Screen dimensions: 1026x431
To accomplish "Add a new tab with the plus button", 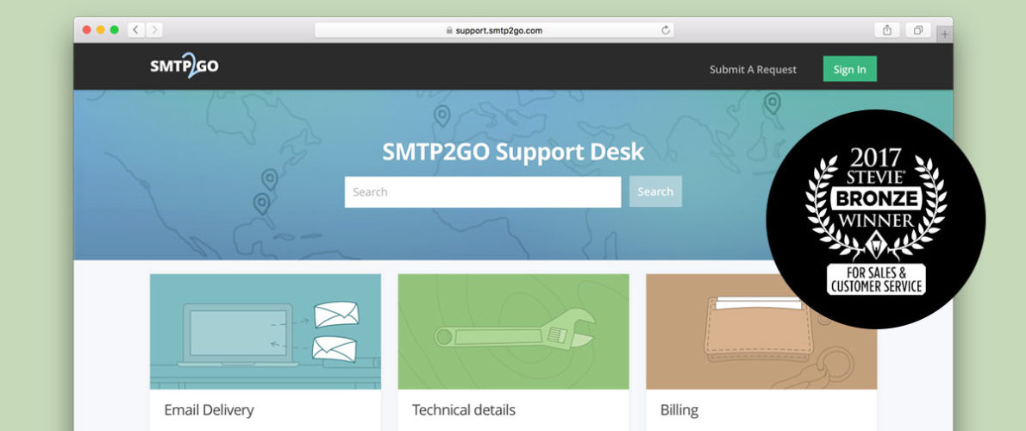I will point(944,34).
